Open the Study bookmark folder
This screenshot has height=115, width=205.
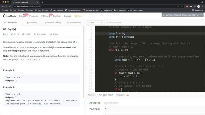point(30,10)
